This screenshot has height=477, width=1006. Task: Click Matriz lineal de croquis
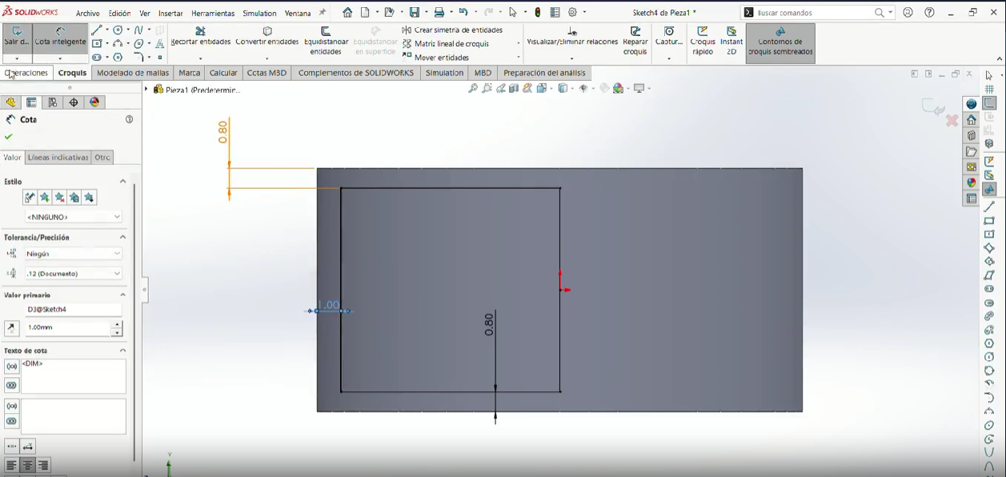446,44
